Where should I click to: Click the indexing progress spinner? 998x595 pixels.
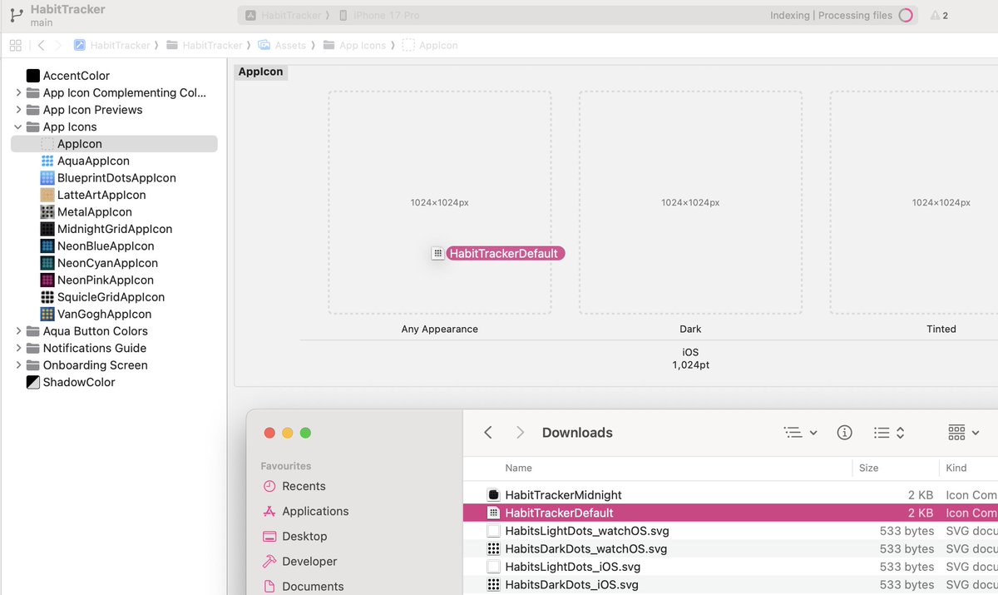[x=906, y=15]
